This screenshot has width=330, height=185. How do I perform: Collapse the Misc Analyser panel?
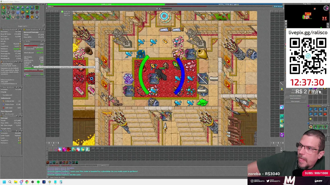coord(20,87)
